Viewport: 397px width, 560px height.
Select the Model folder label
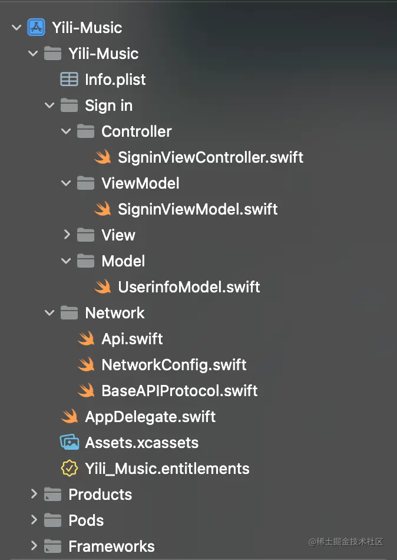(x=123, y=261)
